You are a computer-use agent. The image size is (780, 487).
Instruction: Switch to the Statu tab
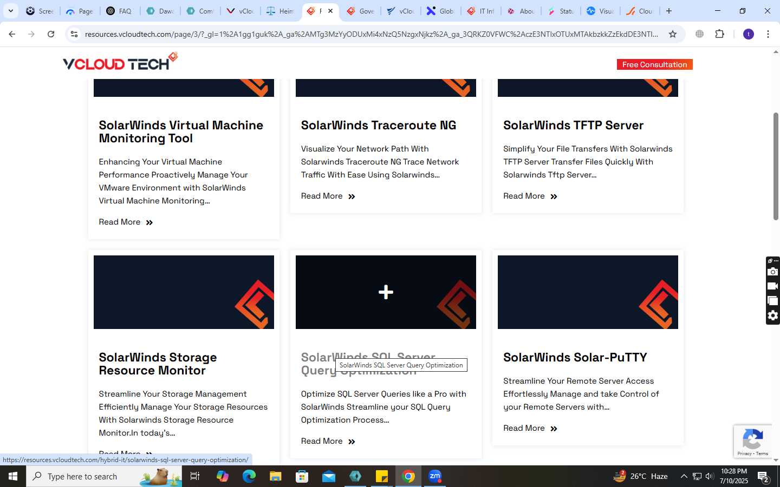561,11
